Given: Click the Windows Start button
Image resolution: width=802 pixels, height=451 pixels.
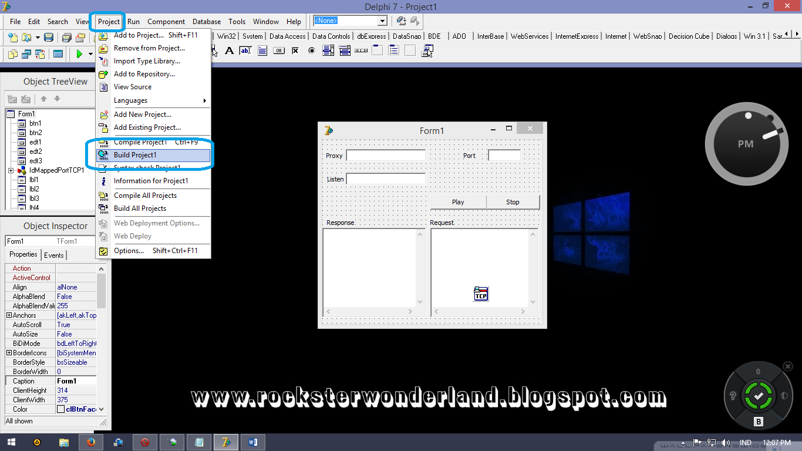Looking at the screenshot, I should 11,442.
